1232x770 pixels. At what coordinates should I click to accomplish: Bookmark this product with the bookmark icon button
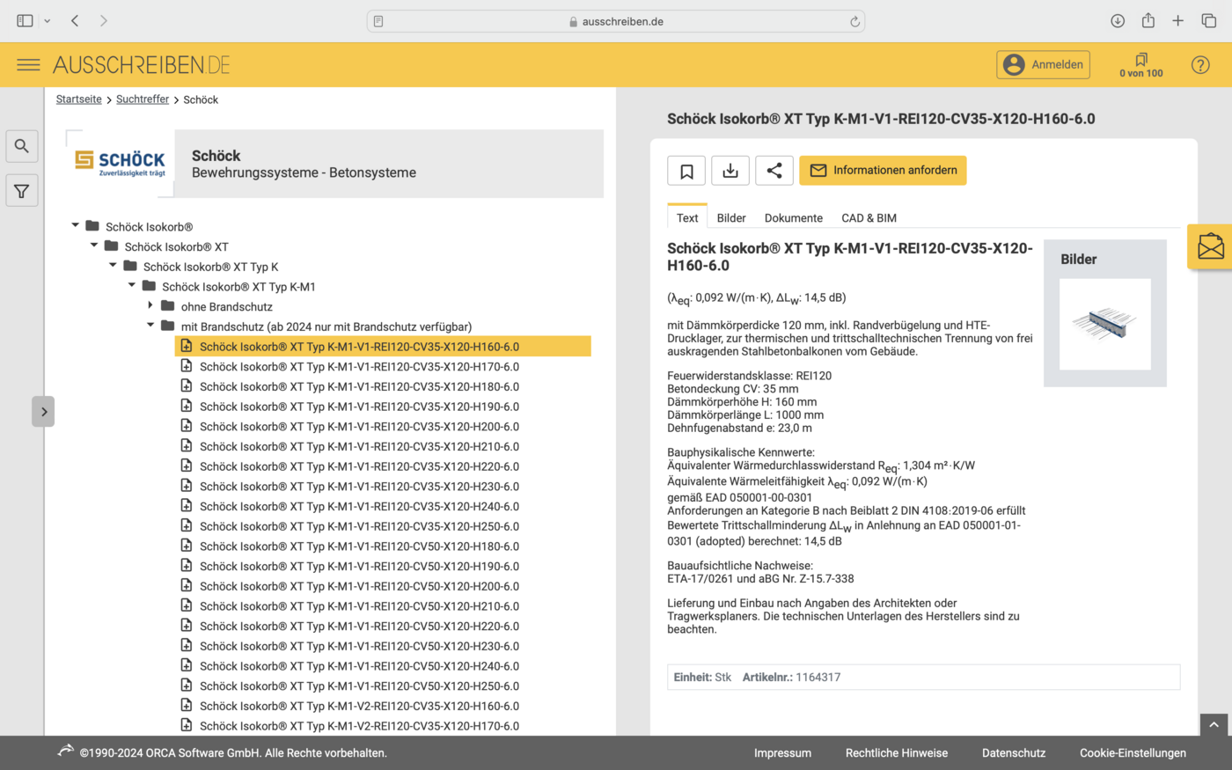686,171
